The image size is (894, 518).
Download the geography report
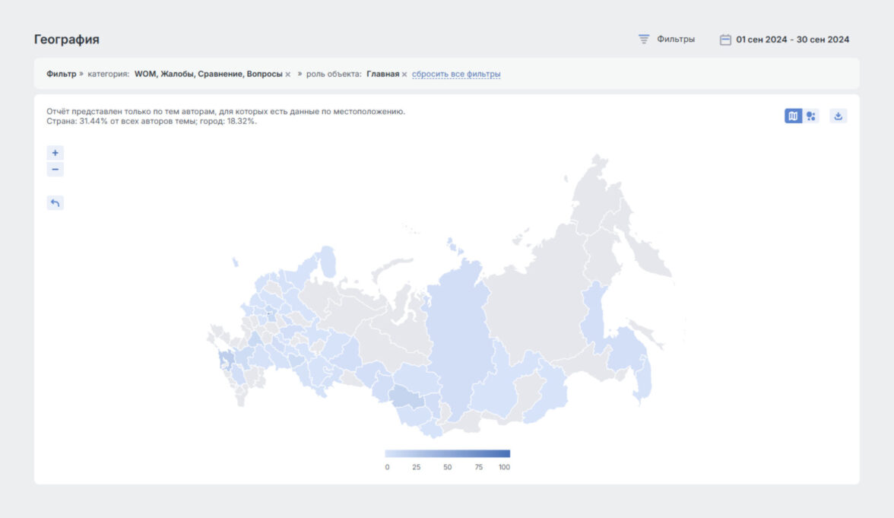(838, 116)
